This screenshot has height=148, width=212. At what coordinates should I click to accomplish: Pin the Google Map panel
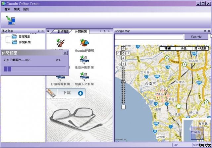coord(205,31)
